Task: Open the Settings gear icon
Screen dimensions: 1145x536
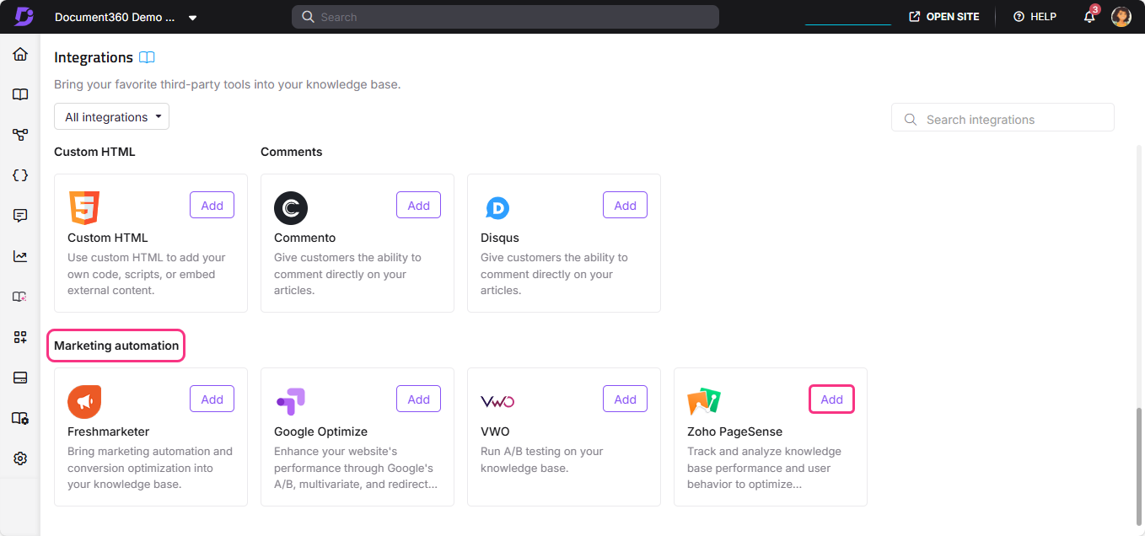Action: pyautogui.click(x=19, y=458)
